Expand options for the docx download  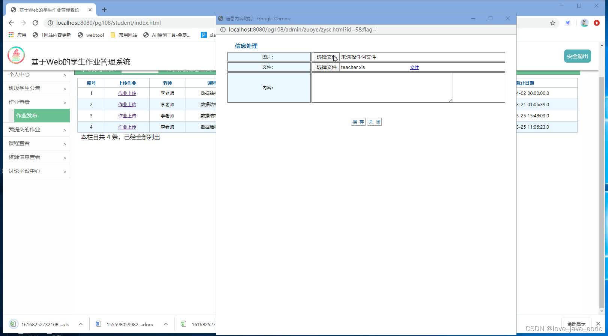(166, 324)
